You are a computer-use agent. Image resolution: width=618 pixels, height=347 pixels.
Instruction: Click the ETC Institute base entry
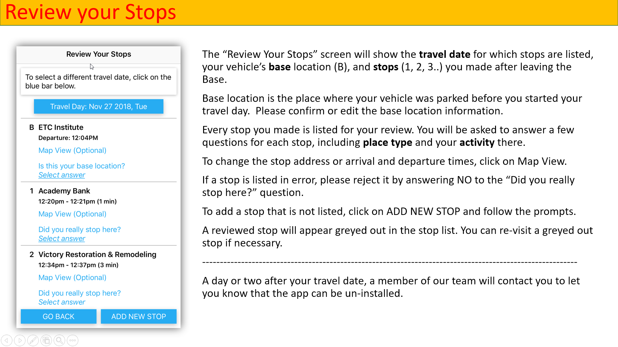pyautogui.click(x=61, y=127)
